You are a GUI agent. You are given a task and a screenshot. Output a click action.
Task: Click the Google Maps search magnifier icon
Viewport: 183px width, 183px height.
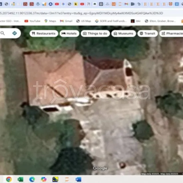(3, 33)
